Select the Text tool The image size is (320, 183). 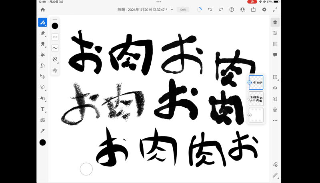click(43, 109)
